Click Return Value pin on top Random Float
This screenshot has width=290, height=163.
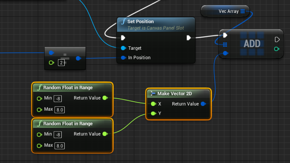(x=105, y=98)
